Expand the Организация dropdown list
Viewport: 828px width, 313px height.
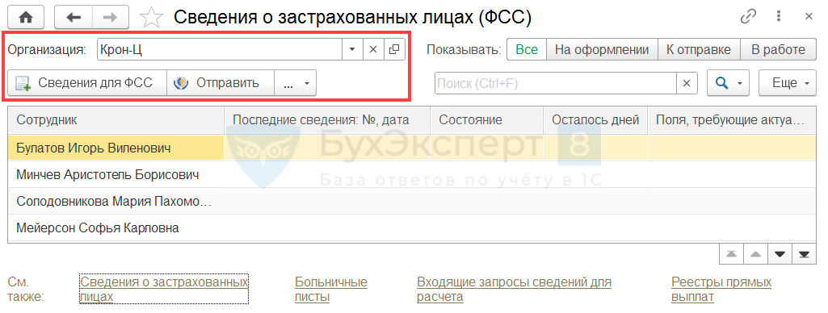352,49
